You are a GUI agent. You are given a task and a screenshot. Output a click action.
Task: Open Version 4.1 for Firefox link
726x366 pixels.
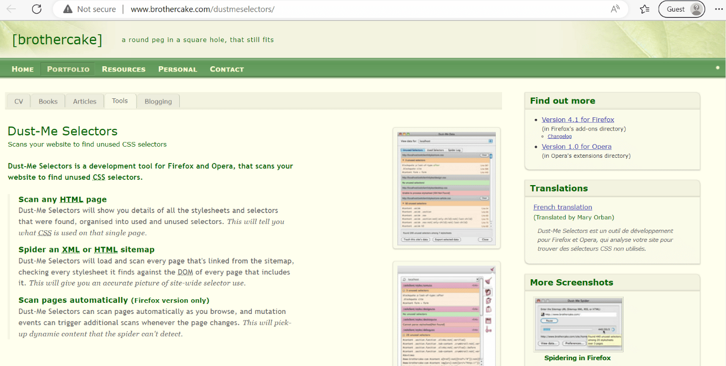pyautogui.click(x=578, y=119)
